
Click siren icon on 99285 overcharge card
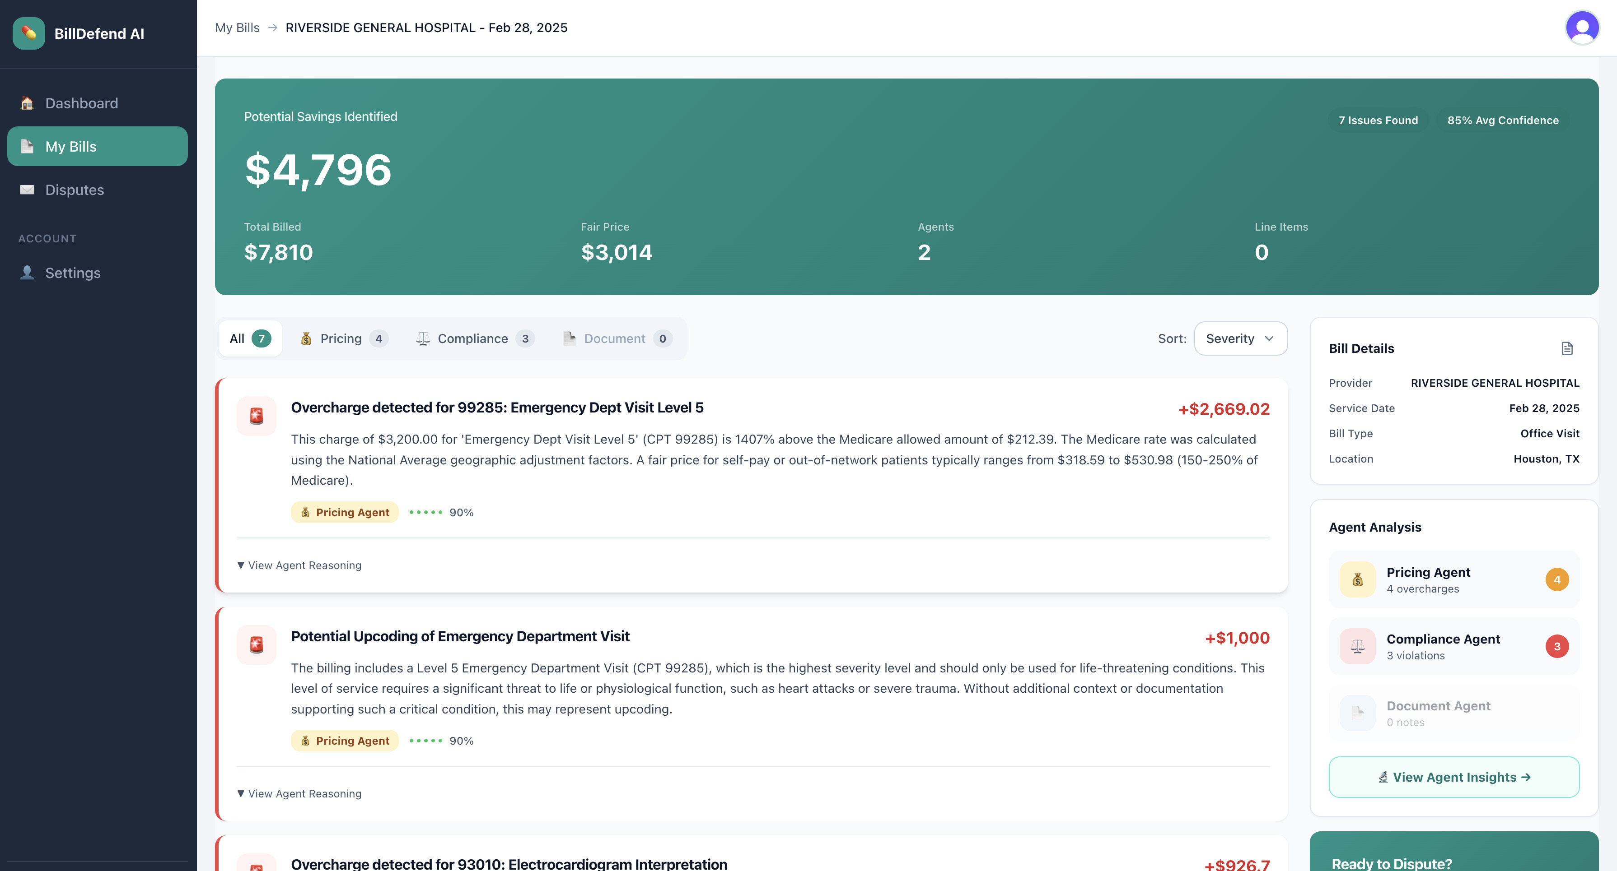(256, 416)
